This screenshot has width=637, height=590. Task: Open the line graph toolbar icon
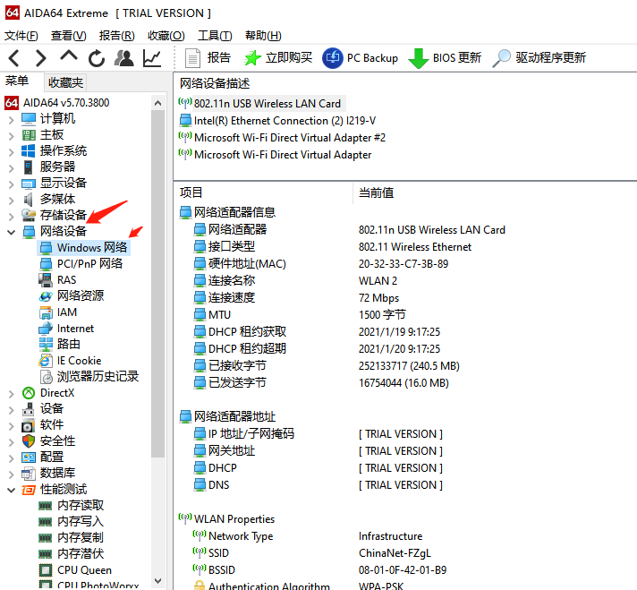152,58
